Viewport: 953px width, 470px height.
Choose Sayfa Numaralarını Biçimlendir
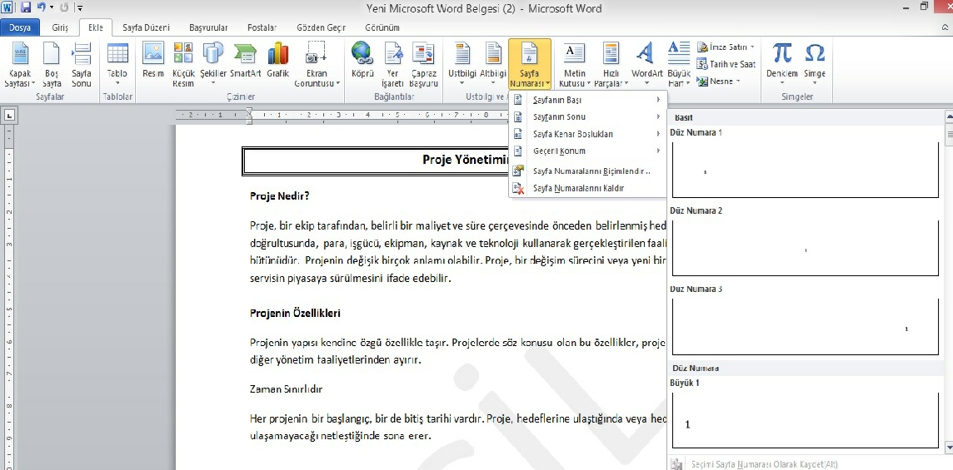pyautogui.click(x=588, y=171)
